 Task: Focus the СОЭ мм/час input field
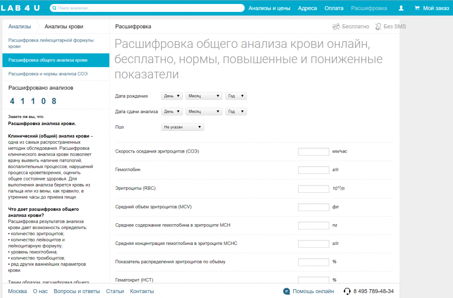click(313, 152)
